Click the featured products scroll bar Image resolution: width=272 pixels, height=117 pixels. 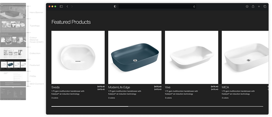tap(157, 106)
